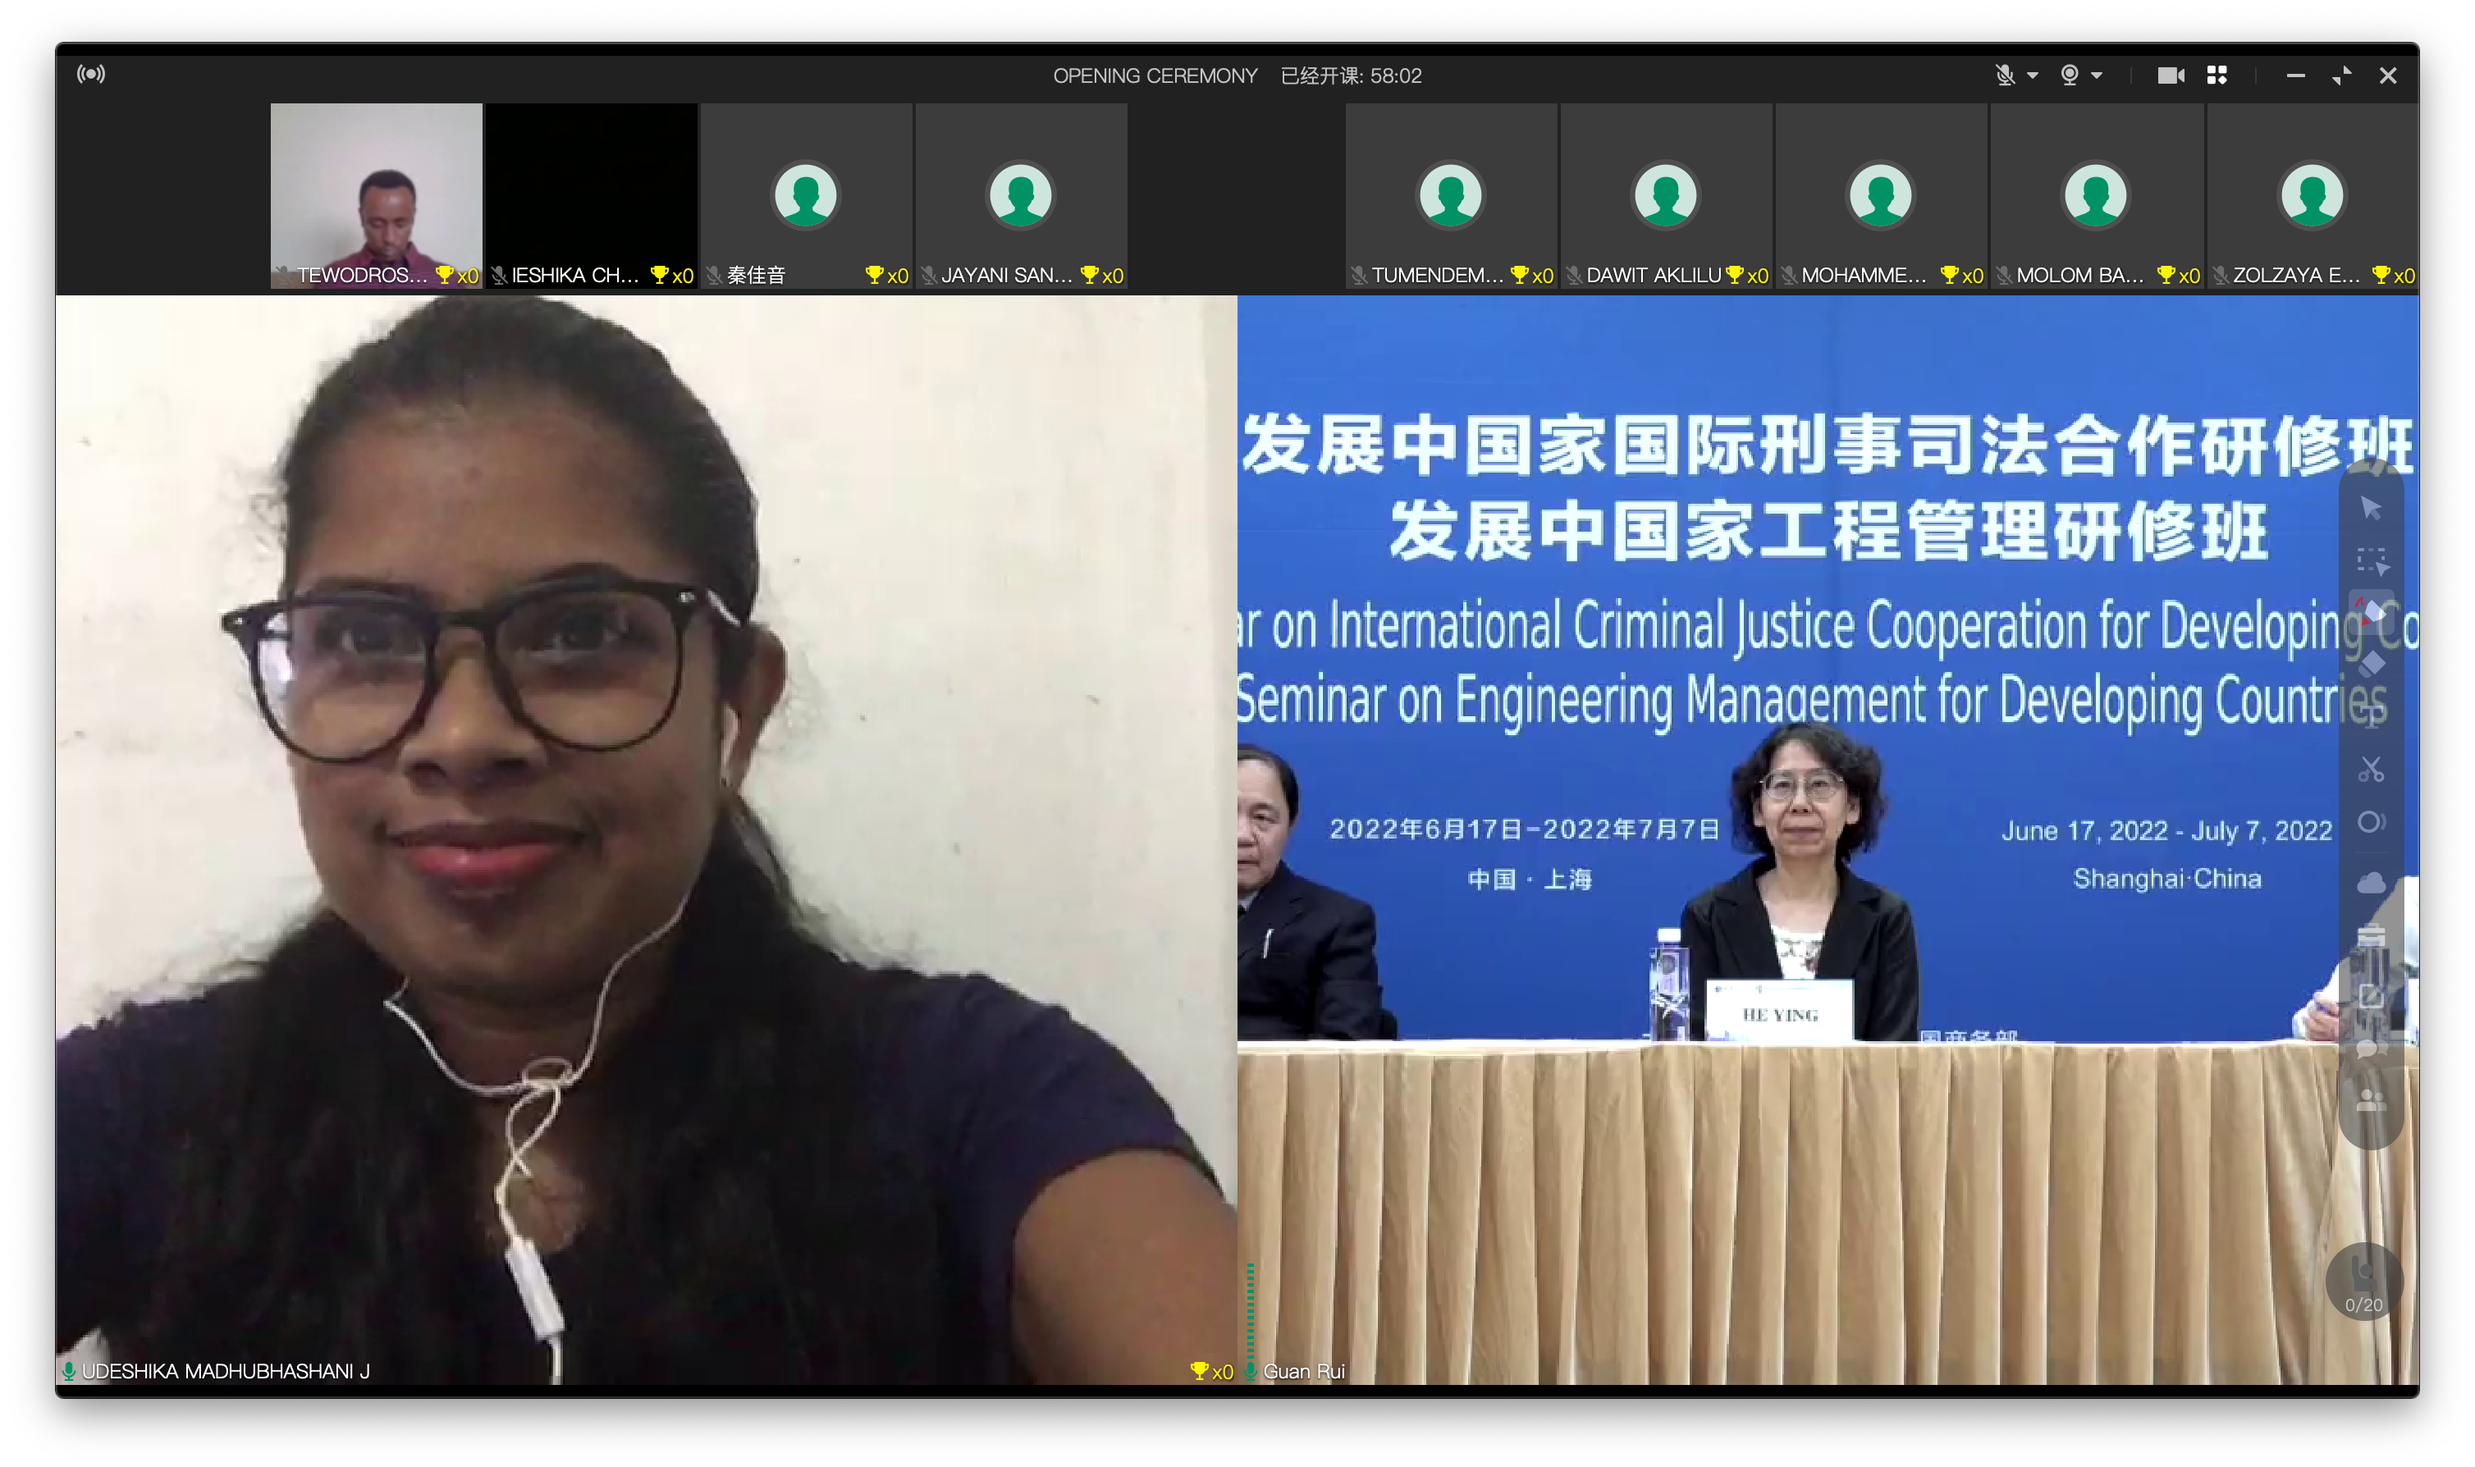Toggle the webcam on or off
Screen dimensions: 2475x1467
[2069, 75]
